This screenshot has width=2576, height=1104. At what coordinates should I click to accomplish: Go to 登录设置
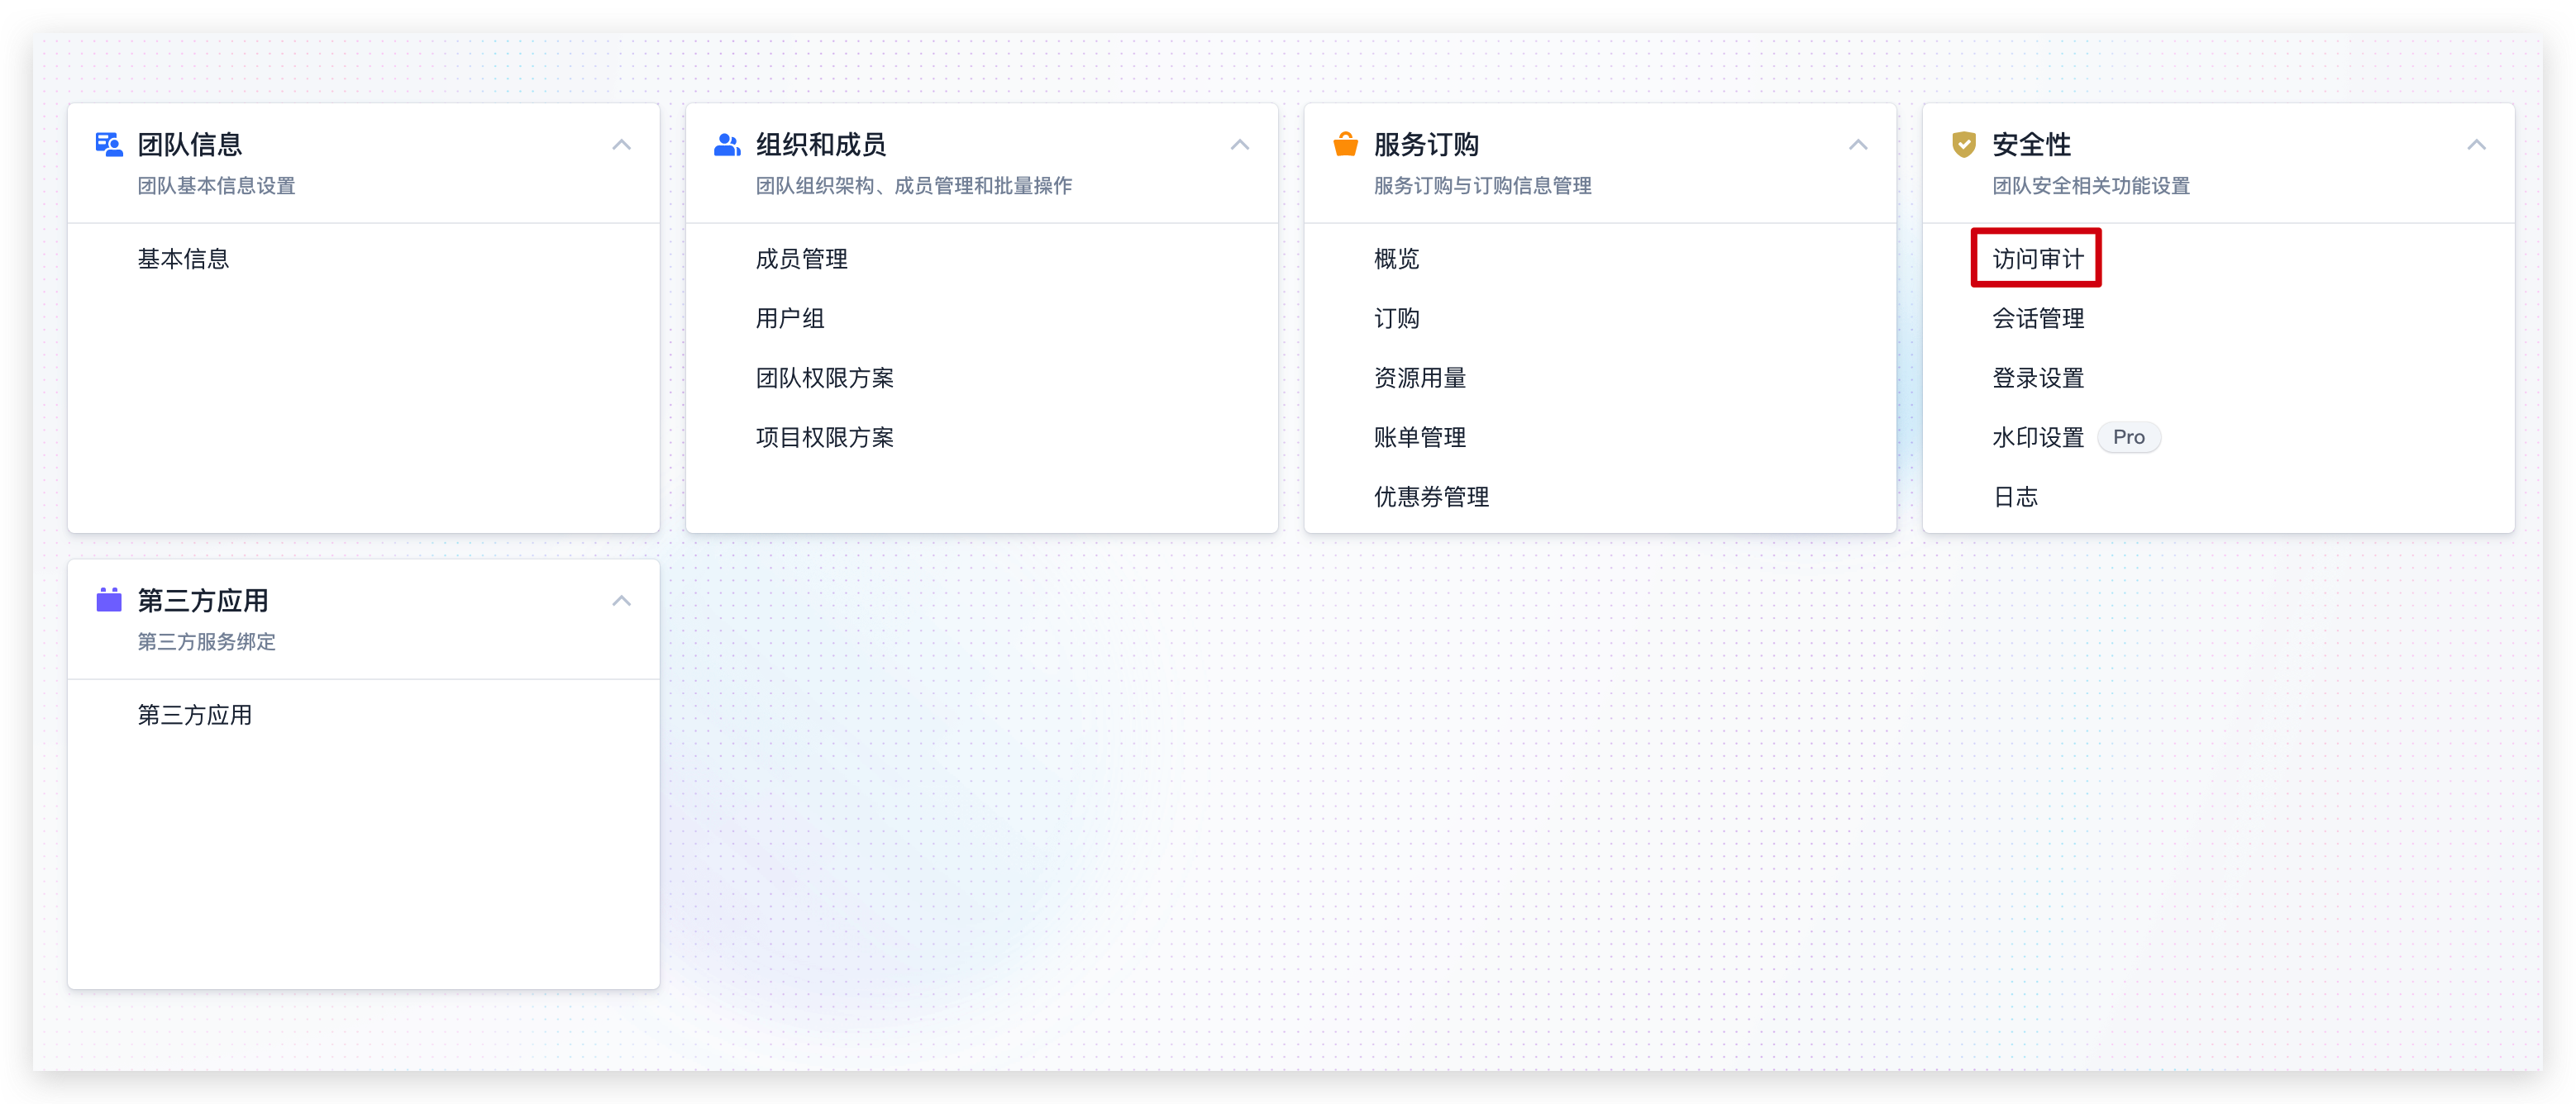(2037, 378)
